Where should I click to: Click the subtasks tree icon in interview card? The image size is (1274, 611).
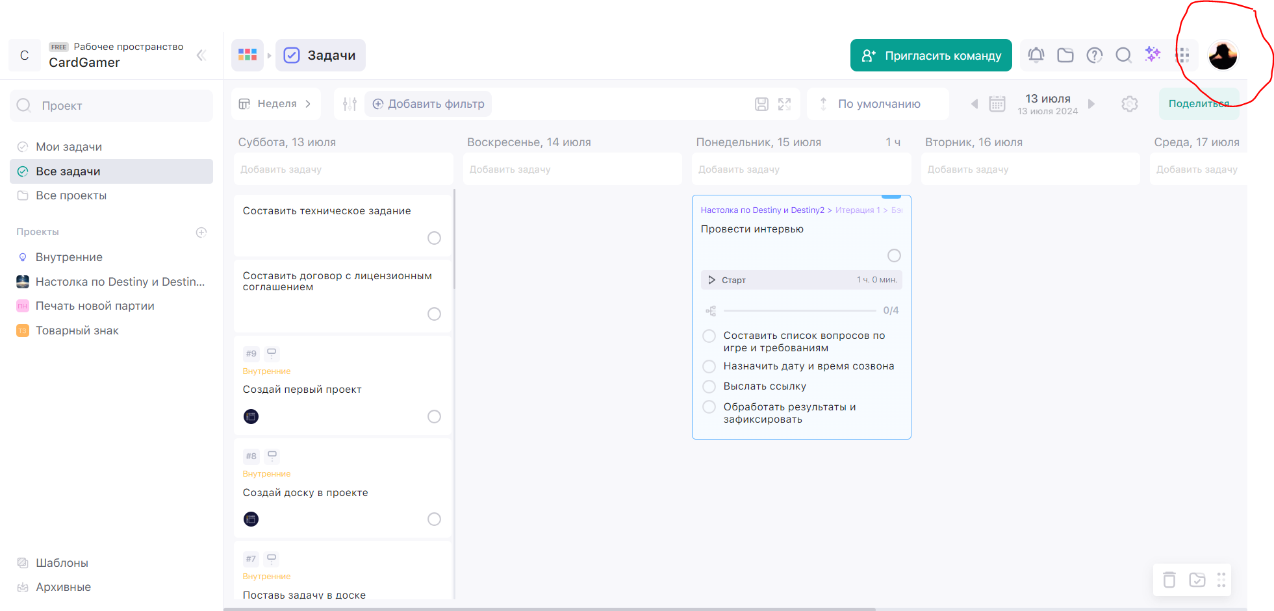click(711, 311)
